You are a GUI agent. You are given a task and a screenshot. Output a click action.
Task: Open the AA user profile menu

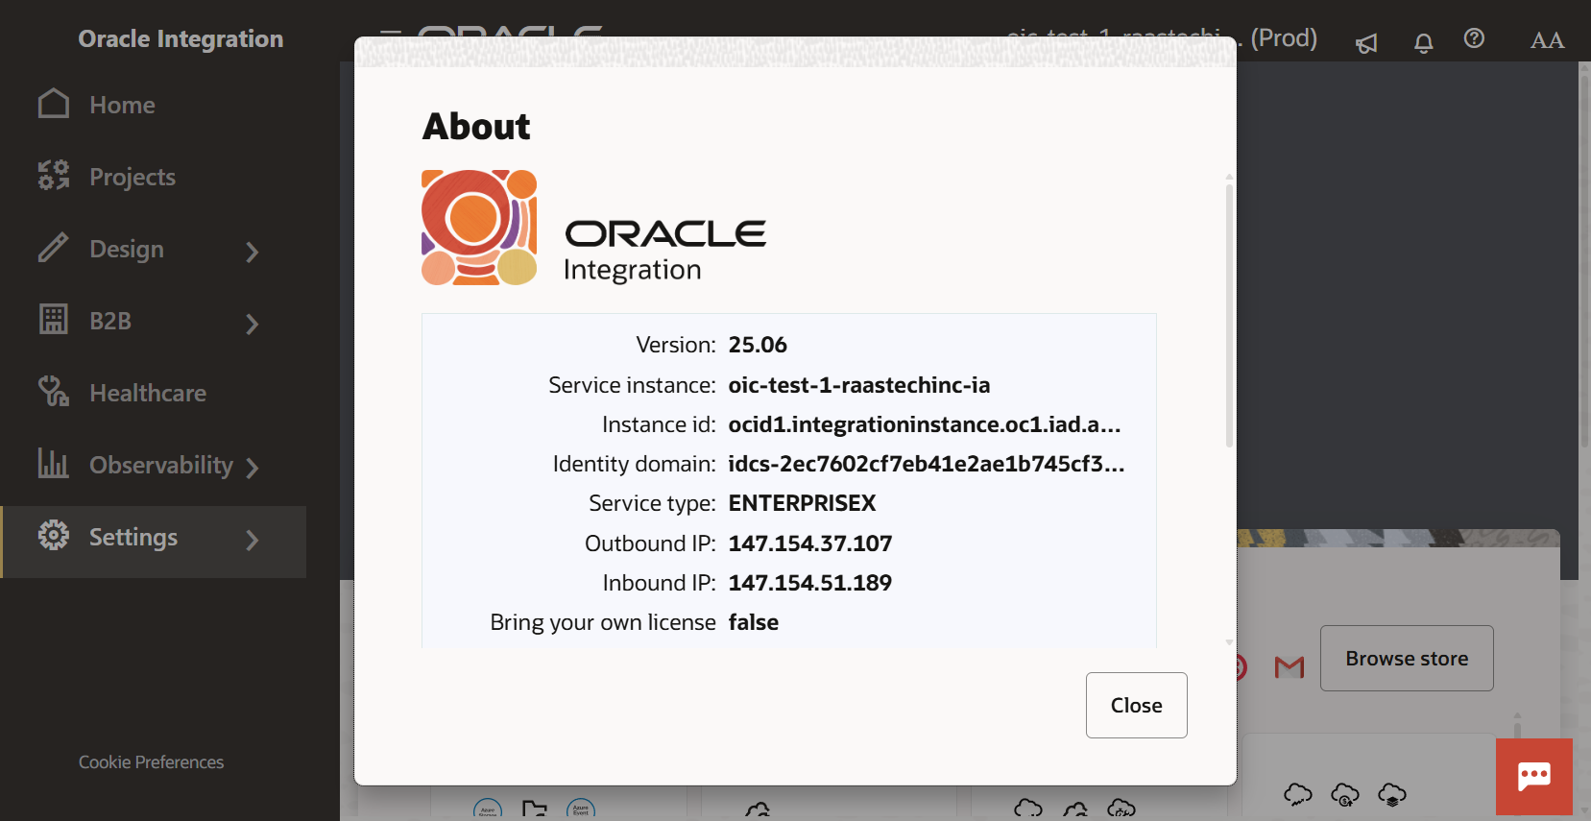click(x=1546, y=40)
